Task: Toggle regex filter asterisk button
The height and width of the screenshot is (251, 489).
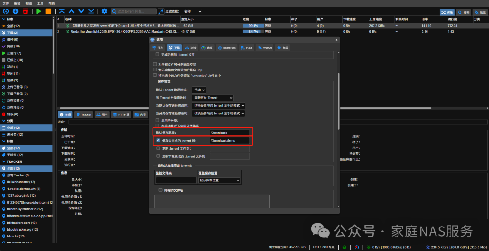Action: [x=161, y=11]
